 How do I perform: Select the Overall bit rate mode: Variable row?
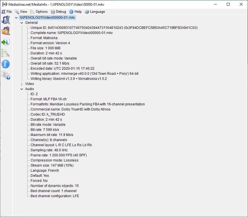54,58
